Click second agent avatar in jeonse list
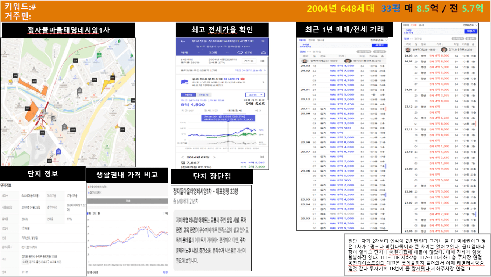This screenshot has height=277, width=491. [x=444, y=50]
